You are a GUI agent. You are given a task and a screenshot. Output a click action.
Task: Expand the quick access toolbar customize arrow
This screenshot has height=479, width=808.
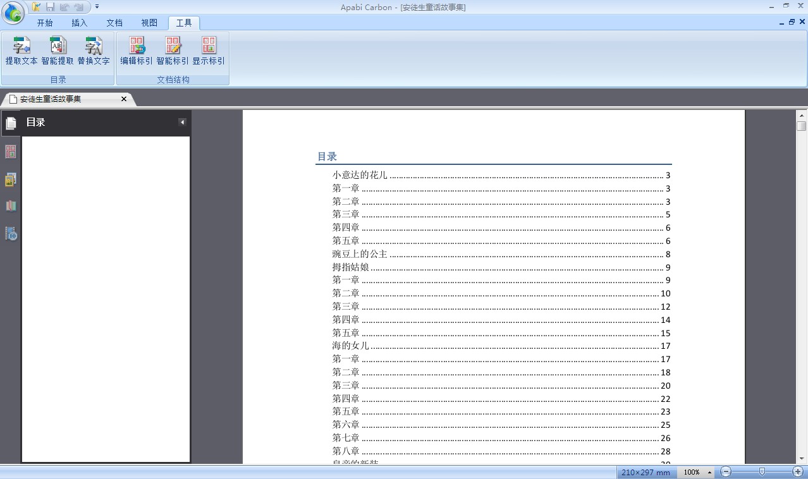(97, 7)
